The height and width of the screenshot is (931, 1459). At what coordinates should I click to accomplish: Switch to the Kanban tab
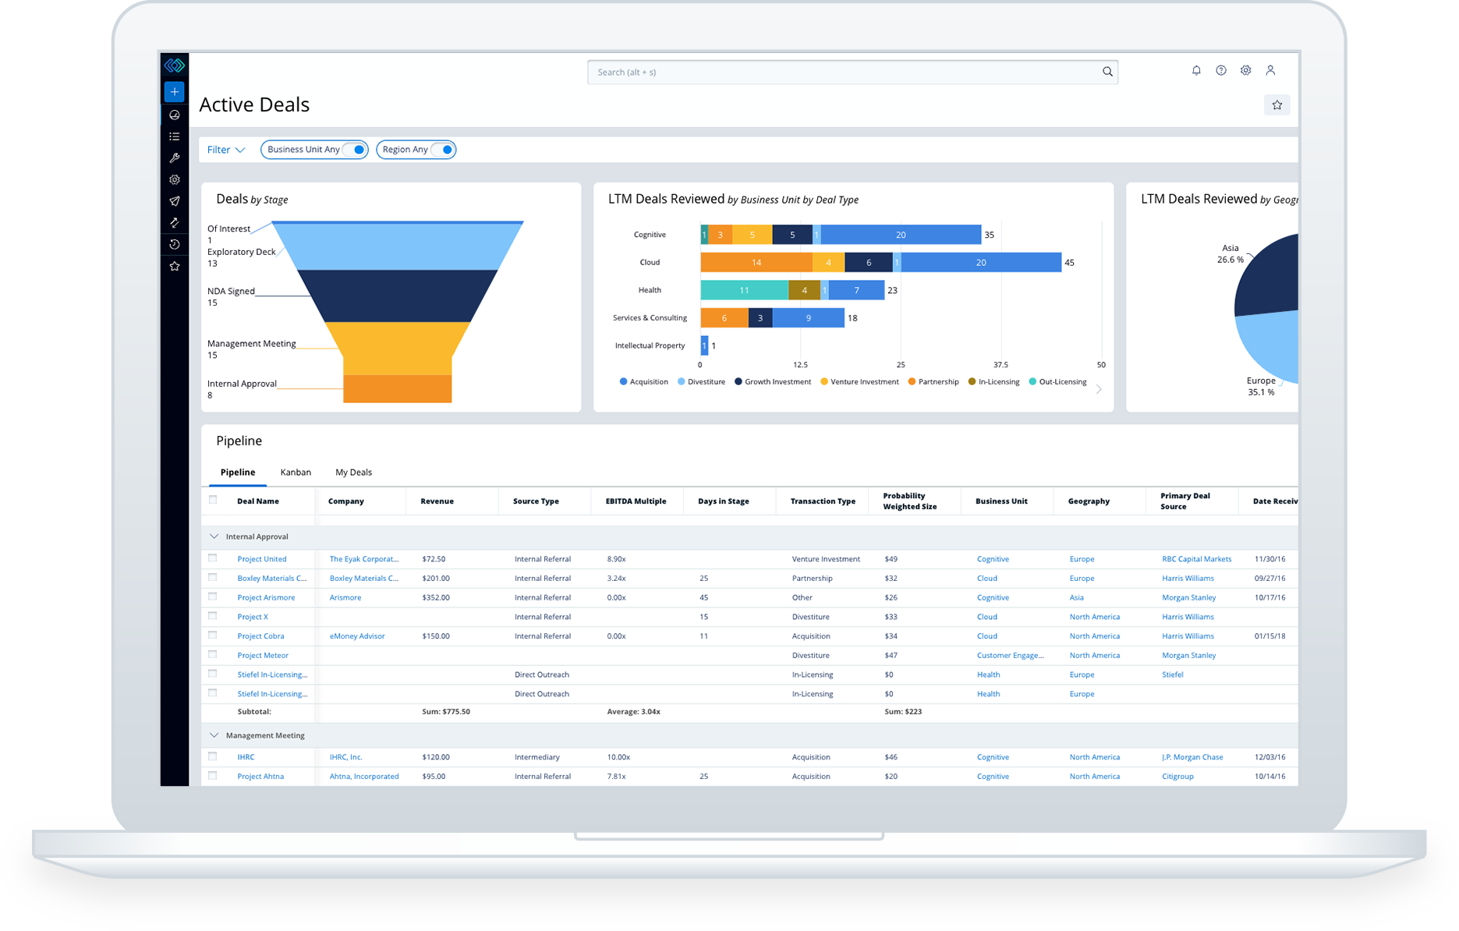point(296,473)
